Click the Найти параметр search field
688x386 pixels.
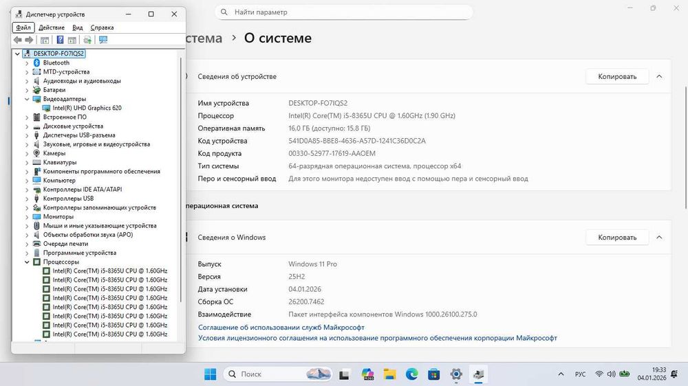343,12
